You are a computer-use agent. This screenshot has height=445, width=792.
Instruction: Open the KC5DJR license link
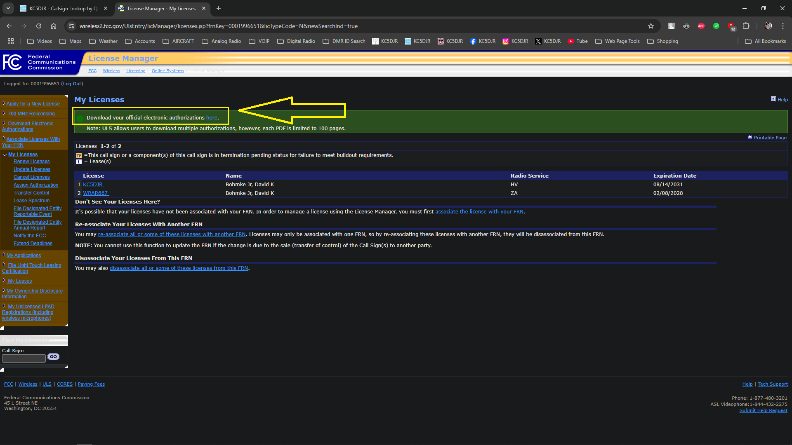coord(93,185)
